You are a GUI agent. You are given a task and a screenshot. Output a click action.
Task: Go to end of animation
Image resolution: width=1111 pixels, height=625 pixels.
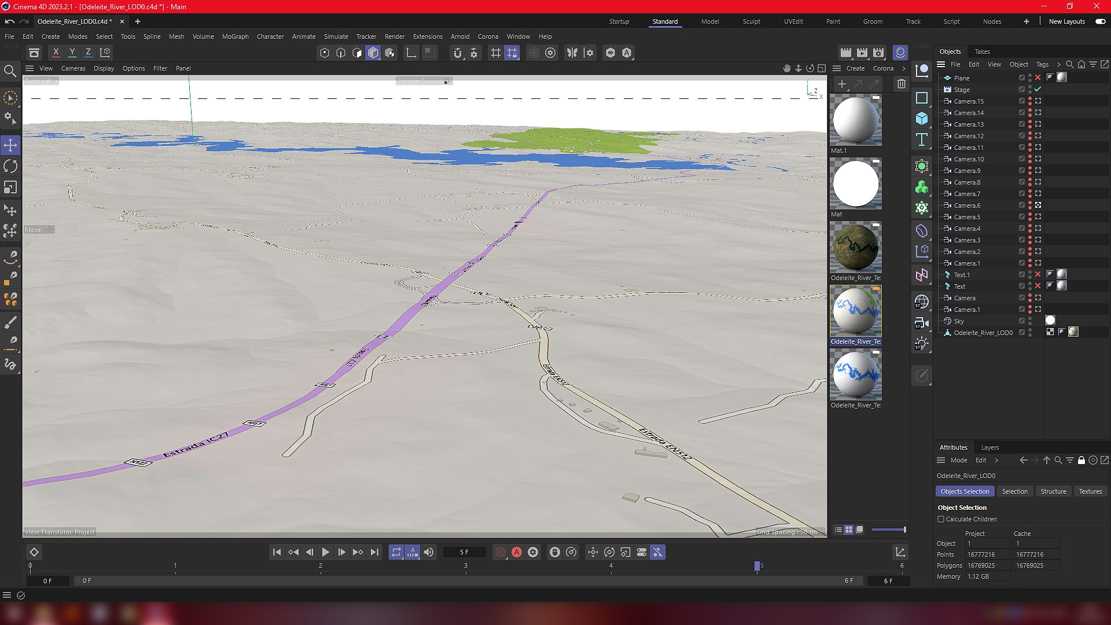coord(374,552)
